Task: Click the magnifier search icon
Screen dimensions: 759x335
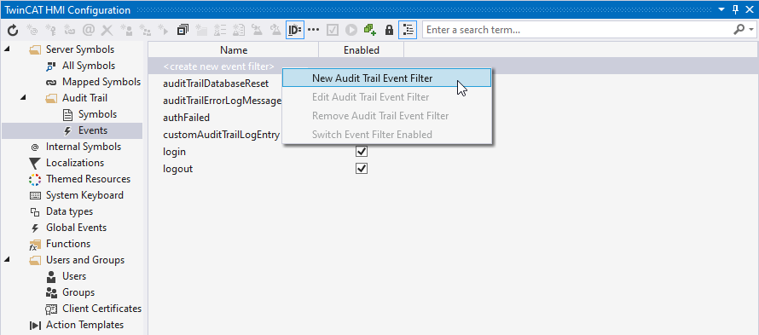Action: (739, 30)
